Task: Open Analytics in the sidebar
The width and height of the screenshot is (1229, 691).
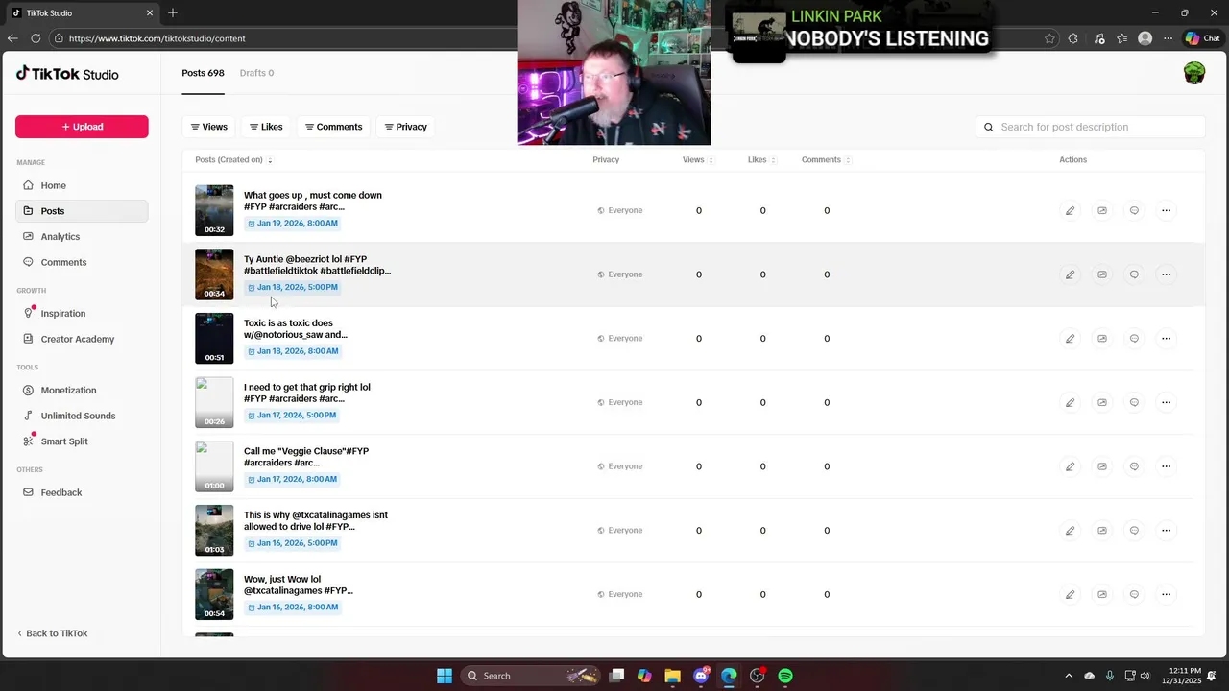Action: pos(82,237)
